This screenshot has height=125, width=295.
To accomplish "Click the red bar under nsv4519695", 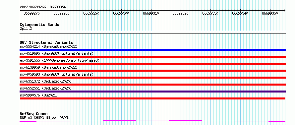I will [x=152, y=57].
